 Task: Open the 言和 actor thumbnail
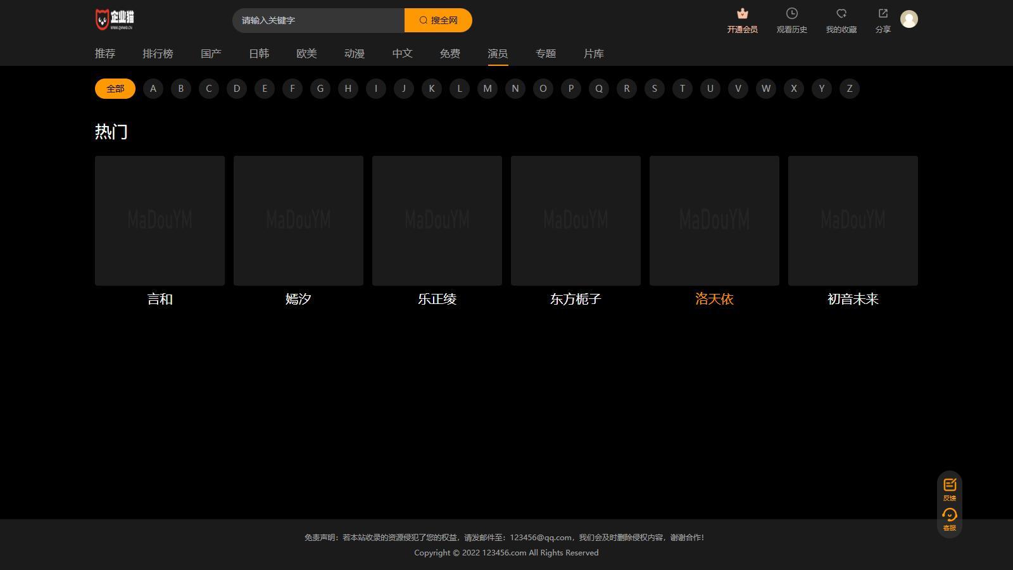160,220
